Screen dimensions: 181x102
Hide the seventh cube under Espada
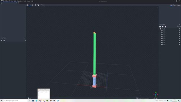coord(179,43)
